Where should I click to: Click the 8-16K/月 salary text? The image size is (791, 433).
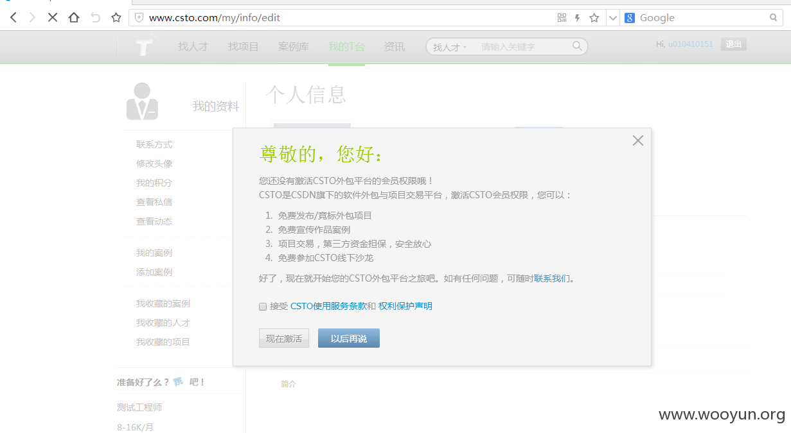pyautogui.click(x=135, y=427)
